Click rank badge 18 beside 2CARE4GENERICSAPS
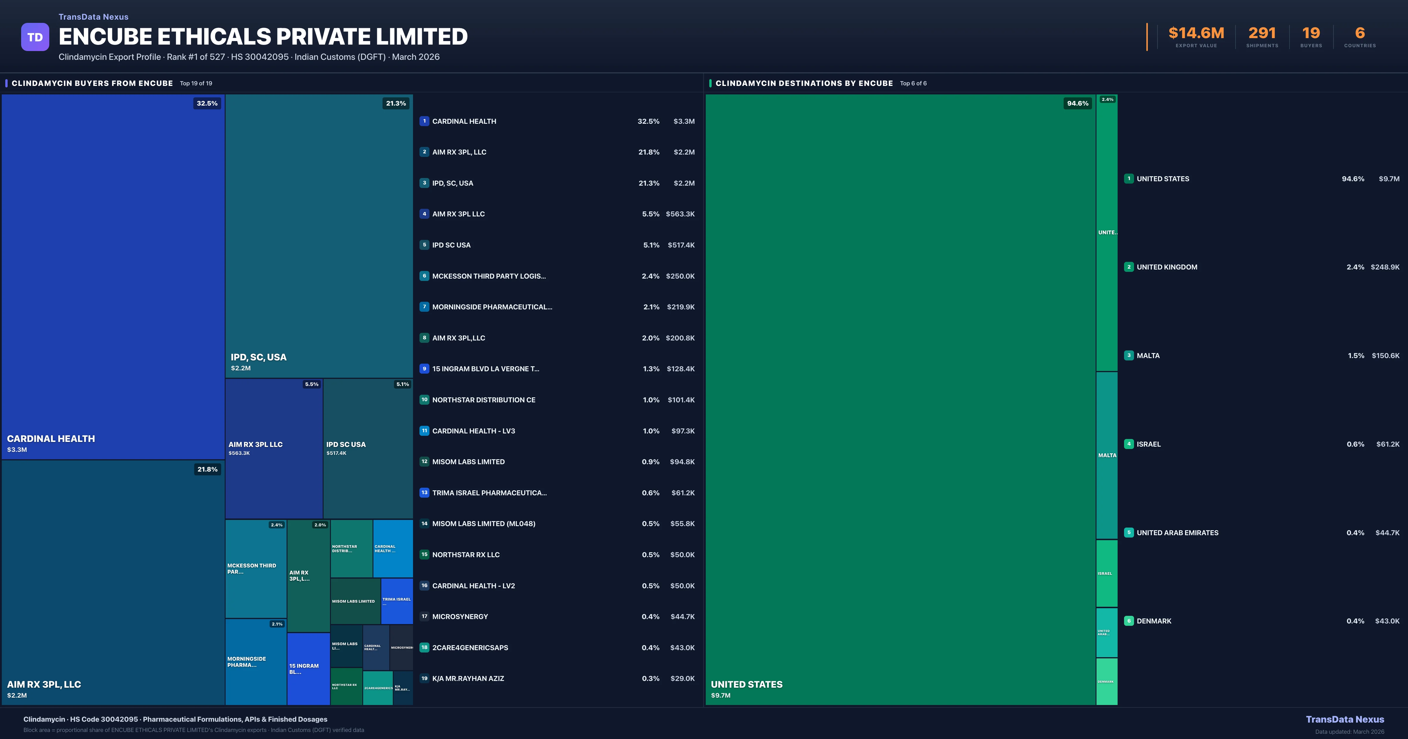The height and width of the screenshot is (739, 1408). click(424, 647)
